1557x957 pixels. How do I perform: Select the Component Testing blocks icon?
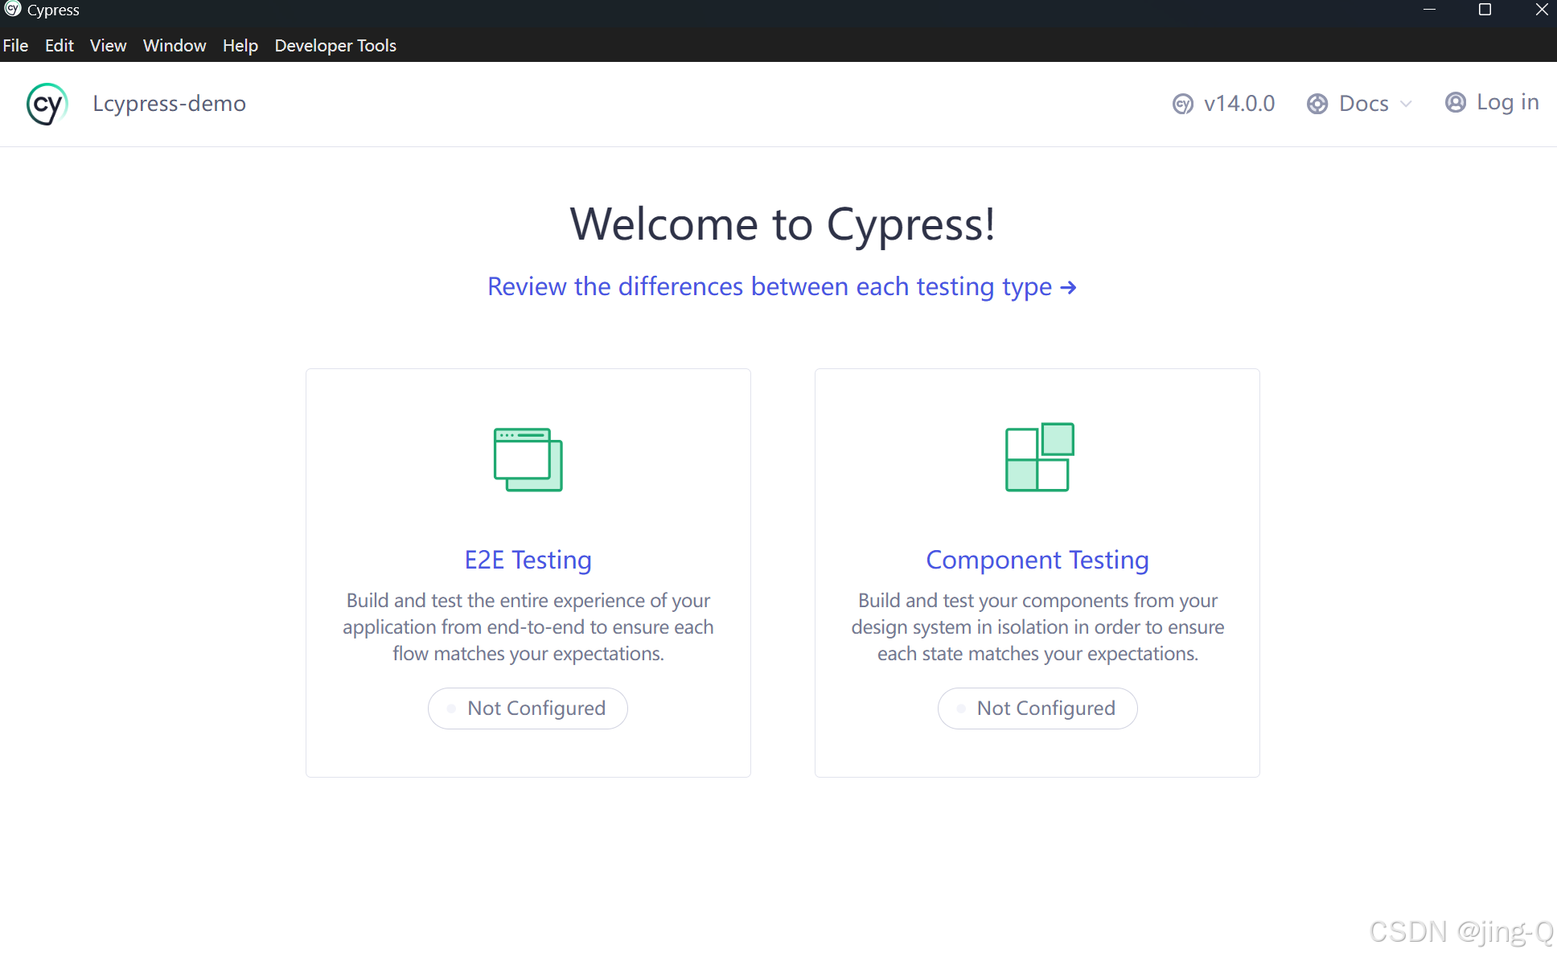[1038, 457]
